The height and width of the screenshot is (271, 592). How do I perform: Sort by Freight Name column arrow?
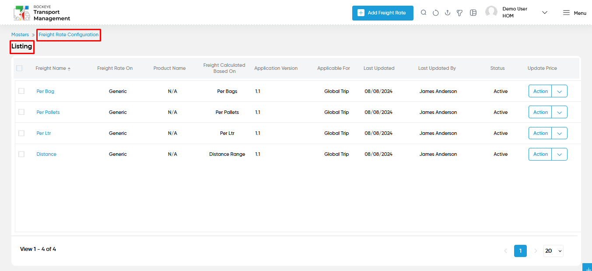[x=69, y=69]
